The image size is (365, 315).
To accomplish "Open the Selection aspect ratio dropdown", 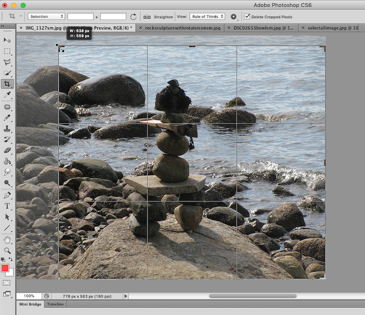I will click(x=47, y=16).
